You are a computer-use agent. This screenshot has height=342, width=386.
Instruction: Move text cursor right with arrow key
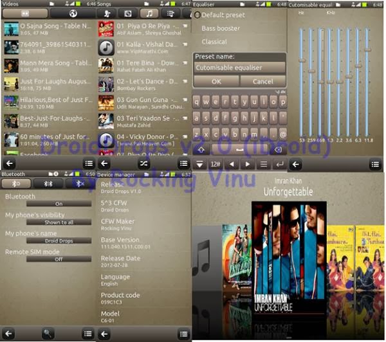coord(248,164)
